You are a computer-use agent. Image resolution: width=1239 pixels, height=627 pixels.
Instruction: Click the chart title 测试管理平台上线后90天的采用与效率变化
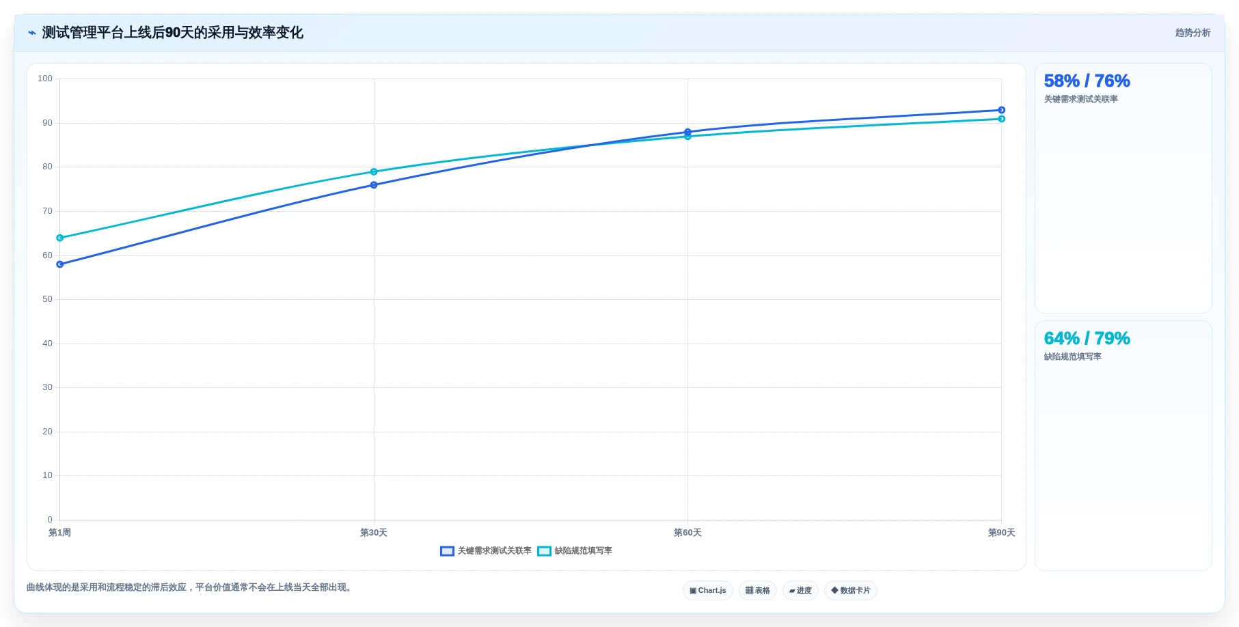(x=173, y=33)
